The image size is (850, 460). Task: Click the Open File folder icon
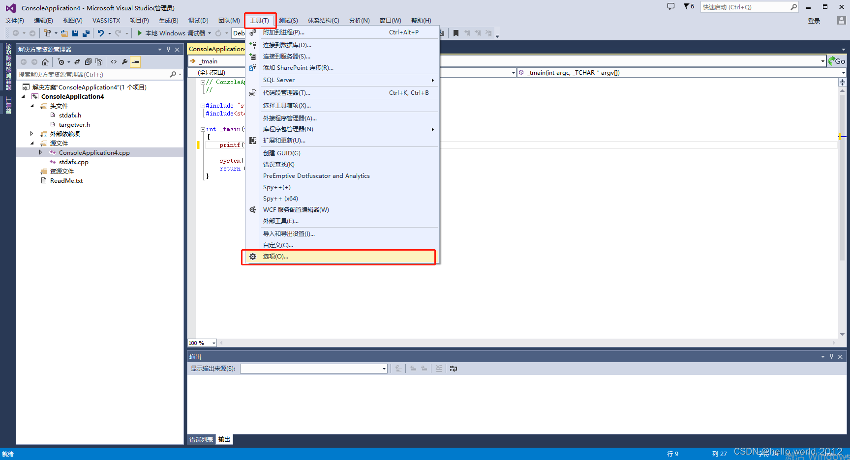coord(64,33)
